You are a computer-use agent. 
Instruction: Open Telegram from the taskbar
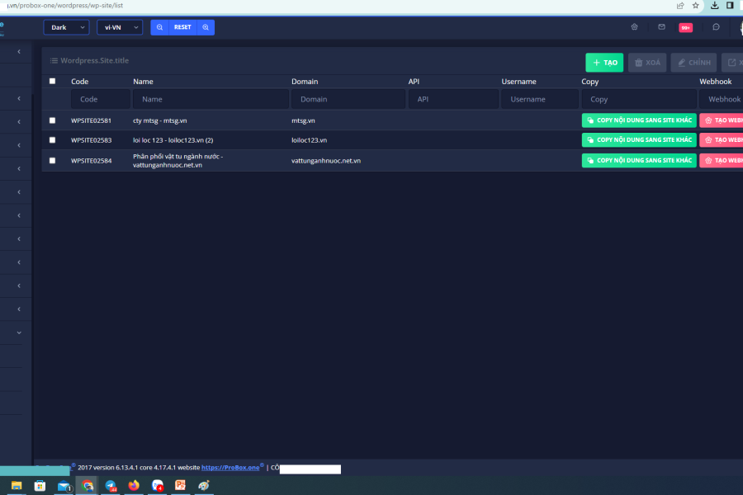(x=111, y=486)
